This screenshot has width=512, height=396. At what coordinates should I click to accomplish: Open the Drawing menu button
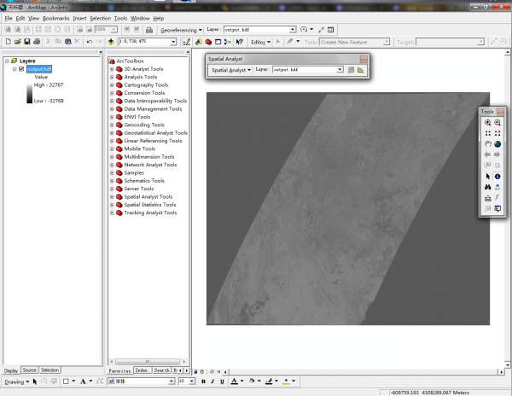tap(15, 381)
